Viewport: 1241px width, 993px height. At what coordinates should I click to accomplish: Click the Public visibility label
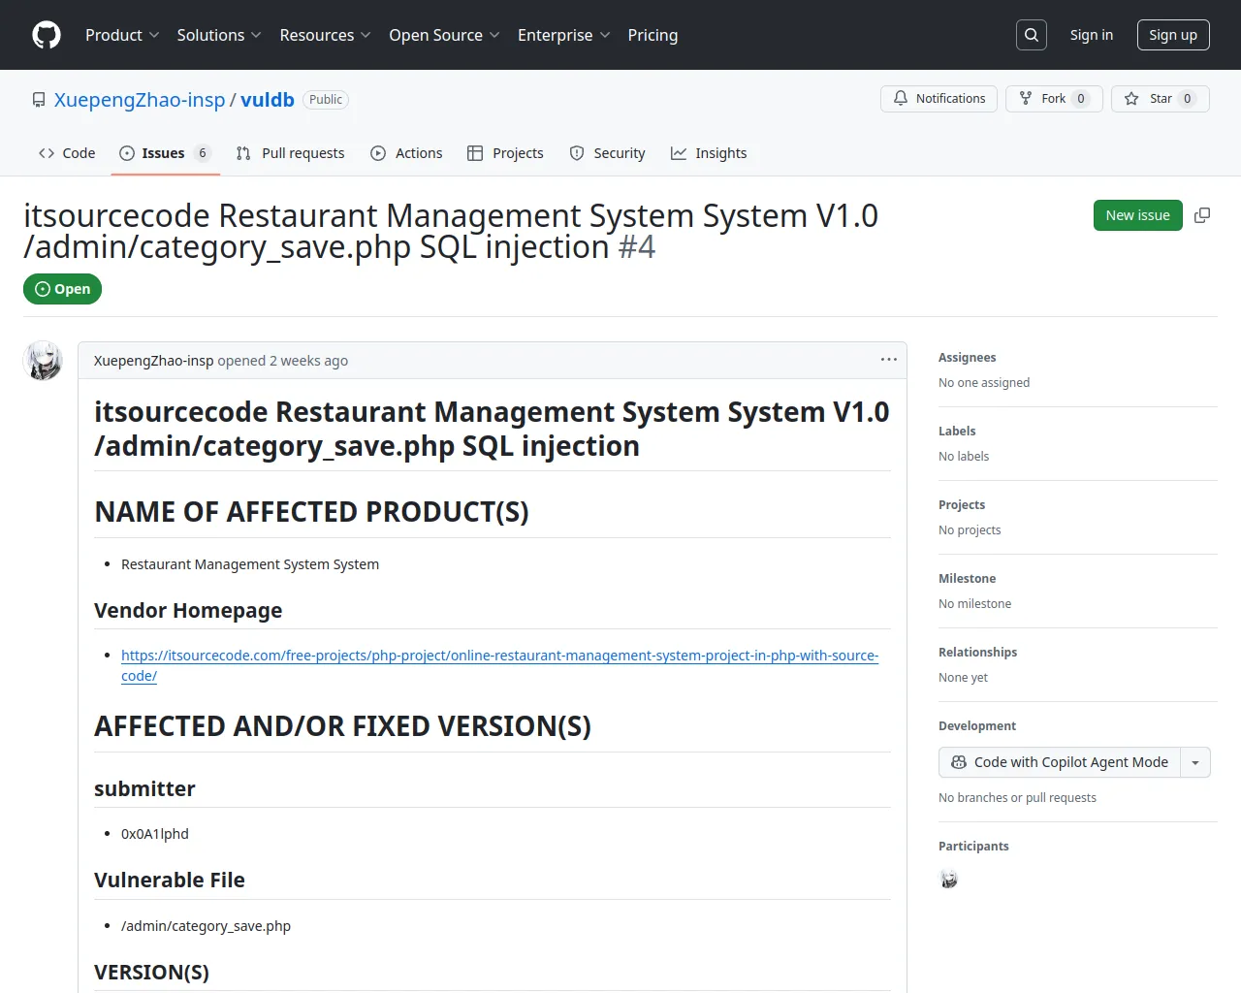tap(326, 100)
